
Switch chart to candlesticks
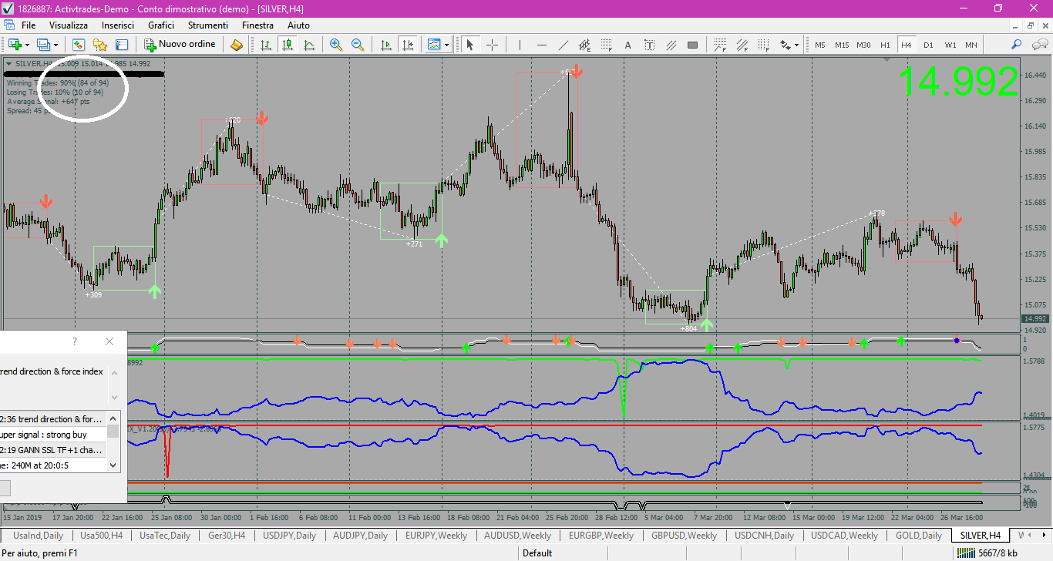pos(288,45)
